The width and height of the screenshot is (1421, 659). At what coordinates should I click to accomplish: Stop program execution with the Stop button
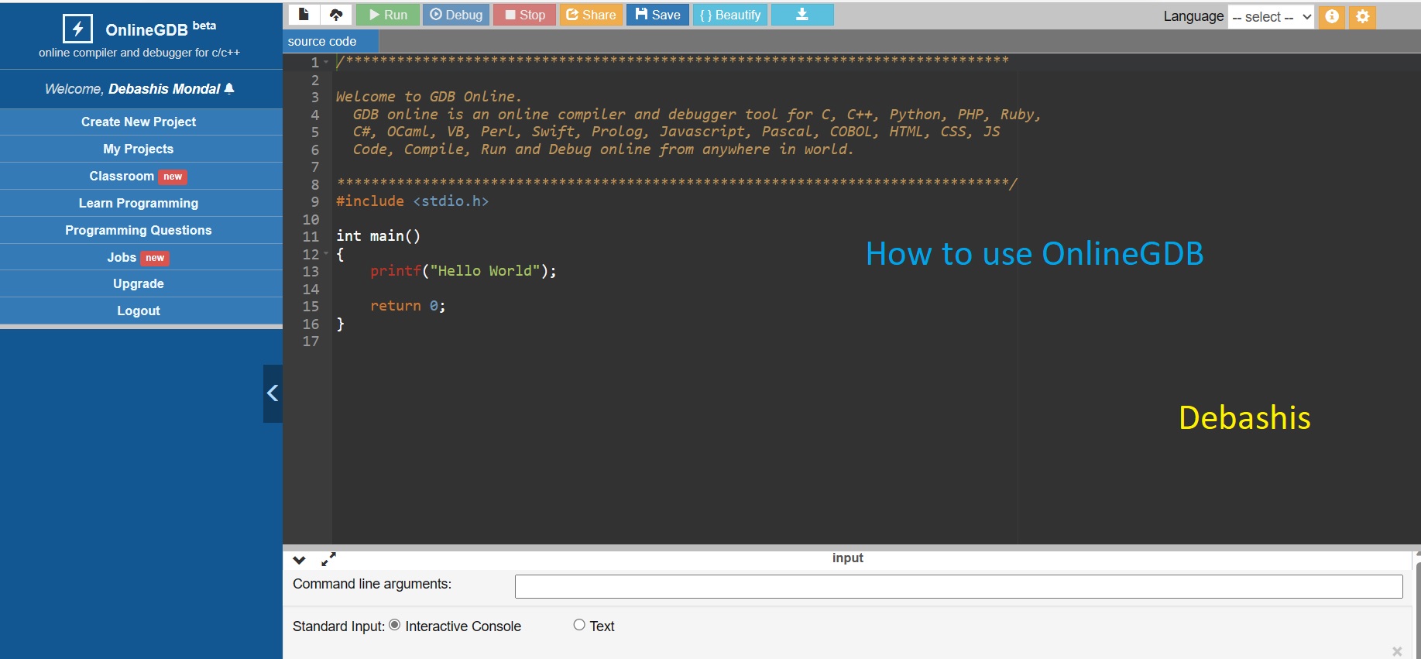[524, 15]
